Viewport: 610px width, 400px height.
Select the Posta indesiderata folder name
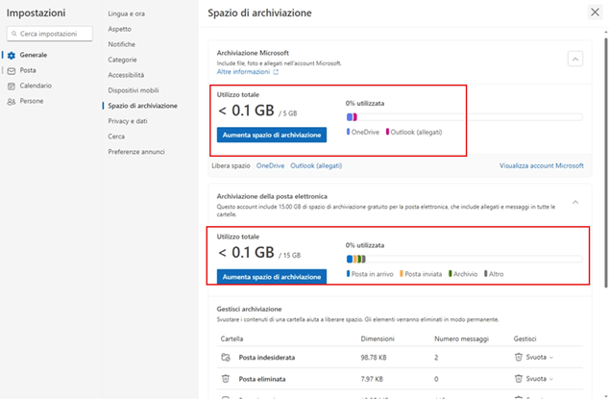coord(267,358)
